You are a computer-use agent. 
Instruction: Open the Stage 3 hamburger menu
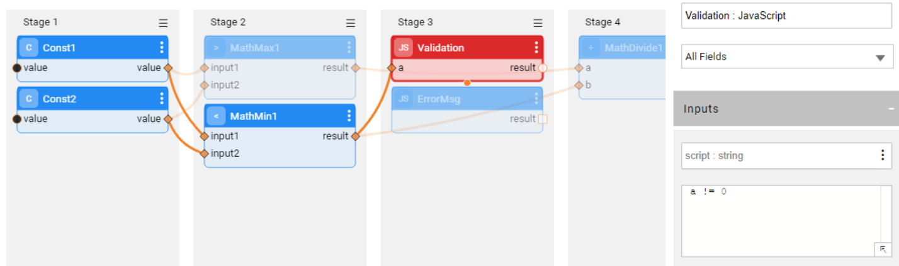pyautogui.click(x=538, y=23)
